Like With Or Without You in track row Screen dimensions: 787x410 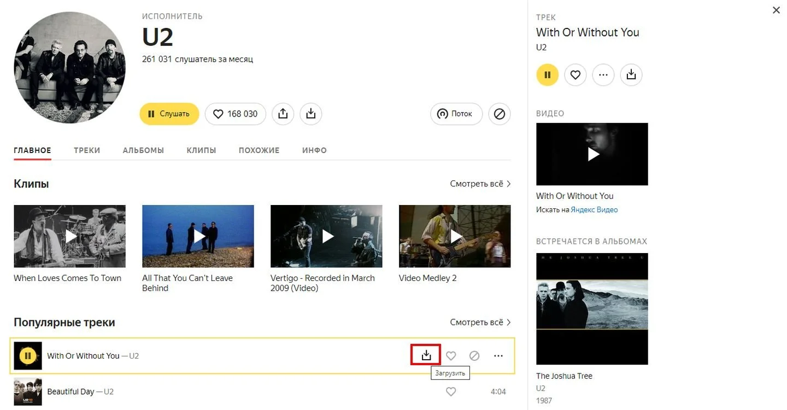[451, 356]
